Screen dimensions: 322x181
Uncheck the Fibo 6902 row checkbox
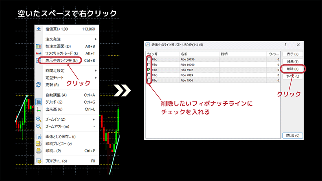149,70
